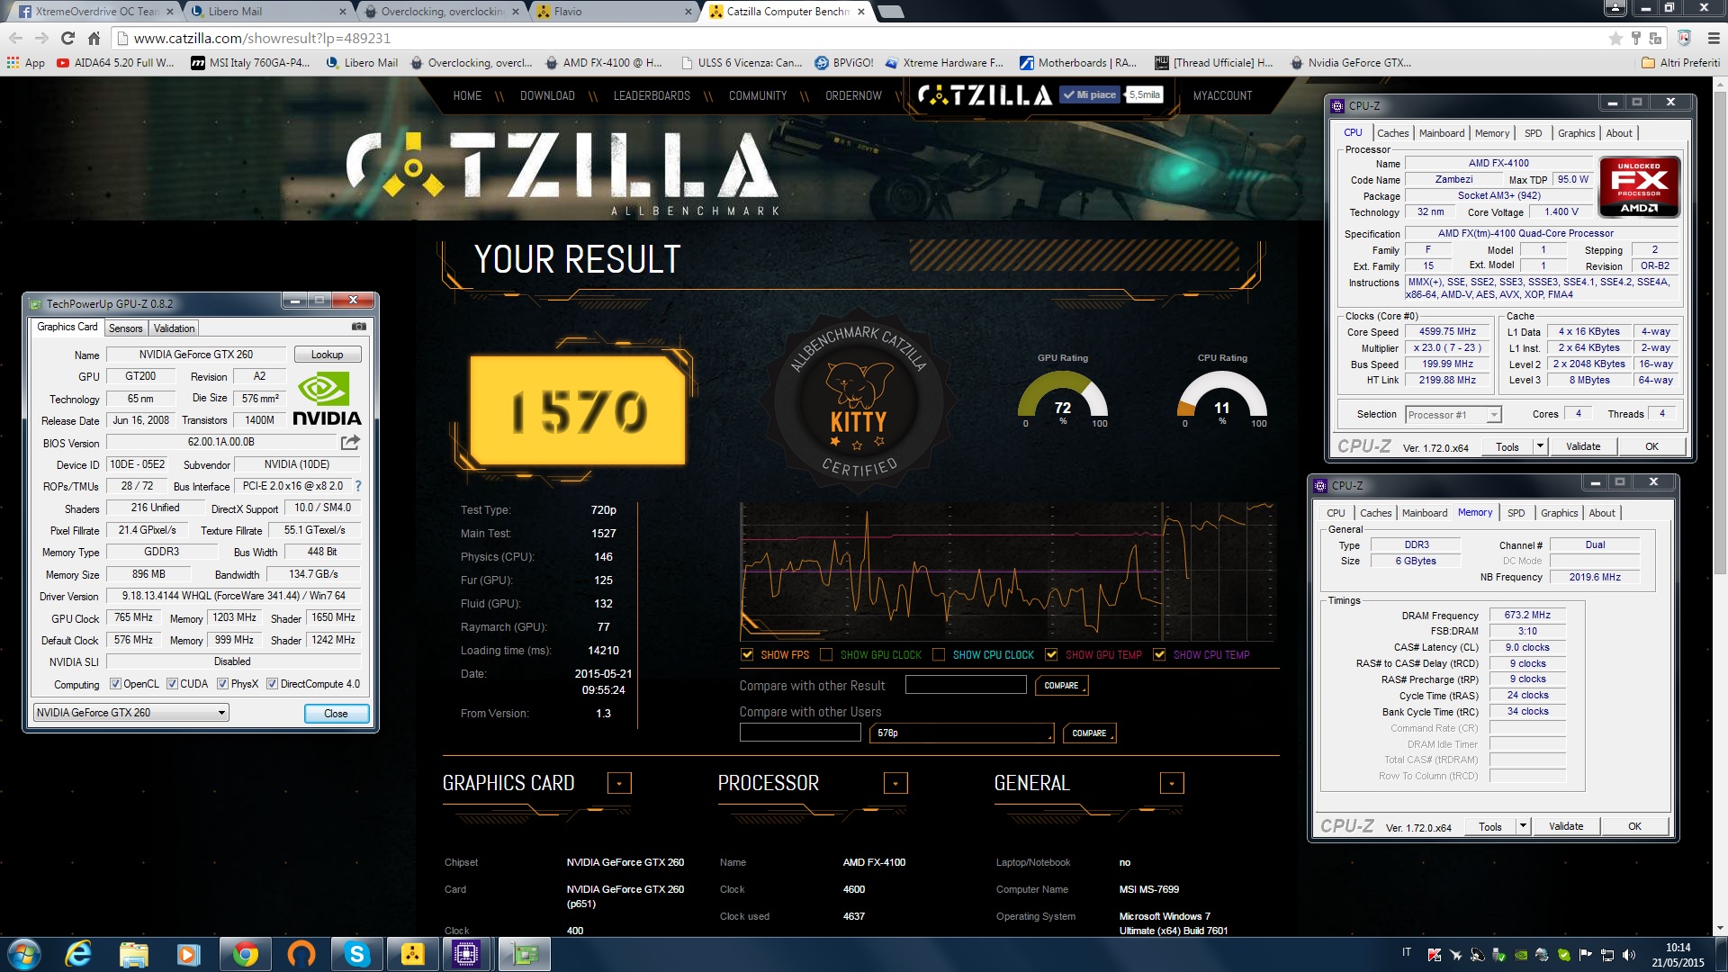Open the volume speaker icon in system tray
The image size is (1728, 972).
pos(1628,955)
